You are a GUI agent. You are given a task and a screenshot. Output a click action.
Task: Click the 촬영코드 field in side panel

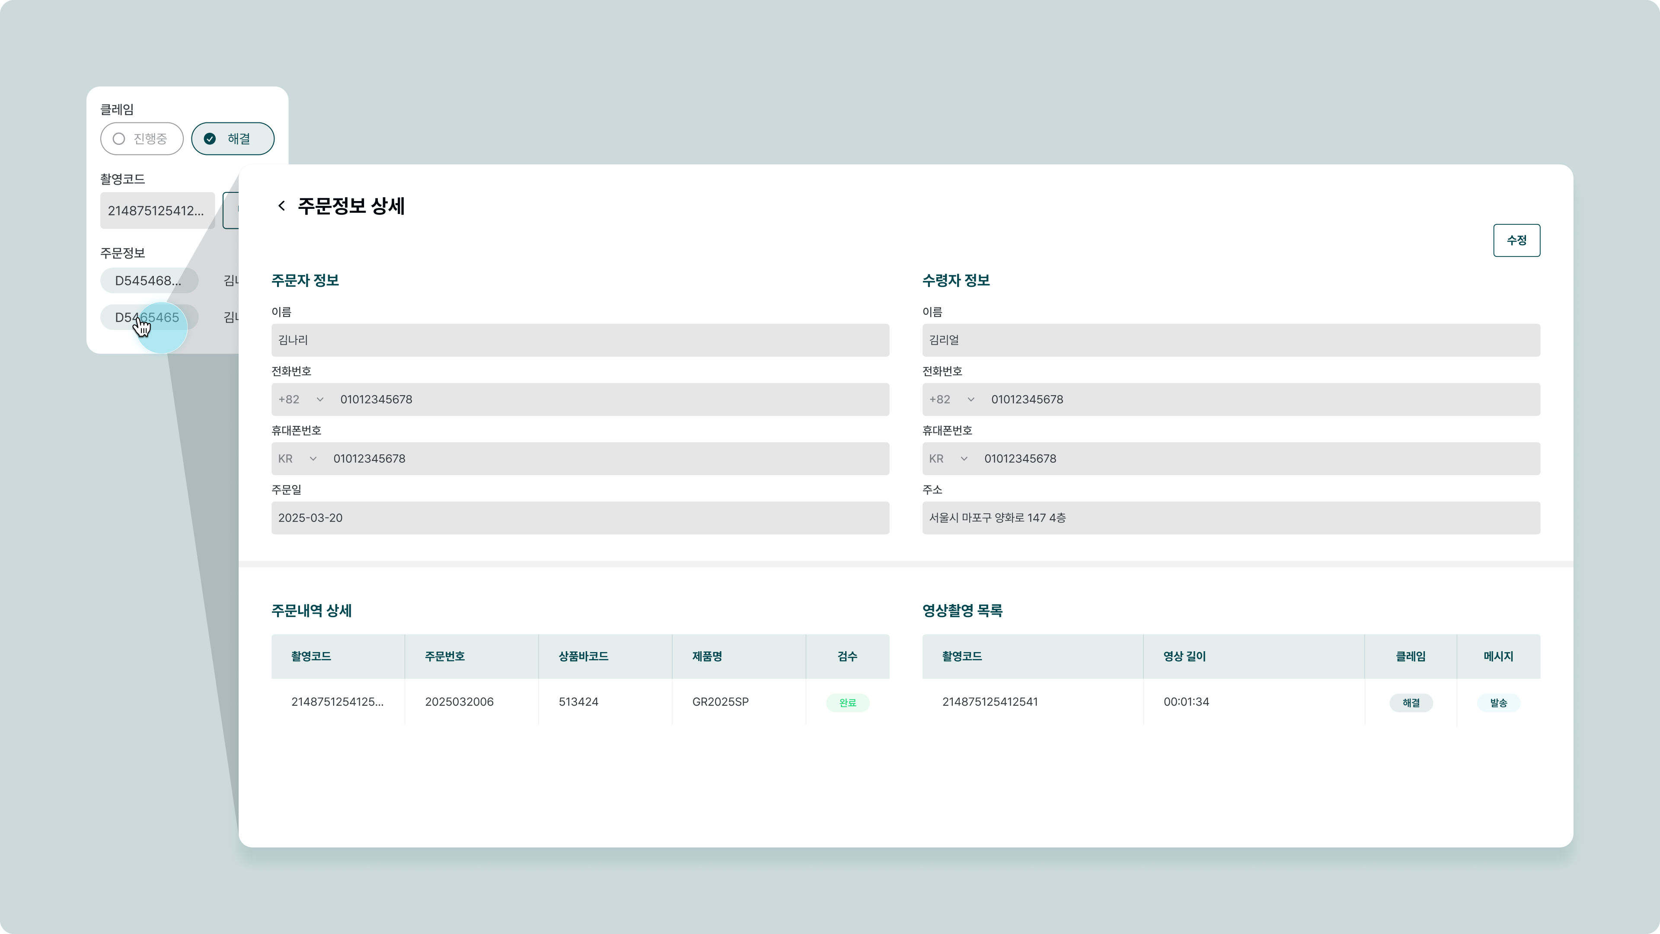pos(157,211)
